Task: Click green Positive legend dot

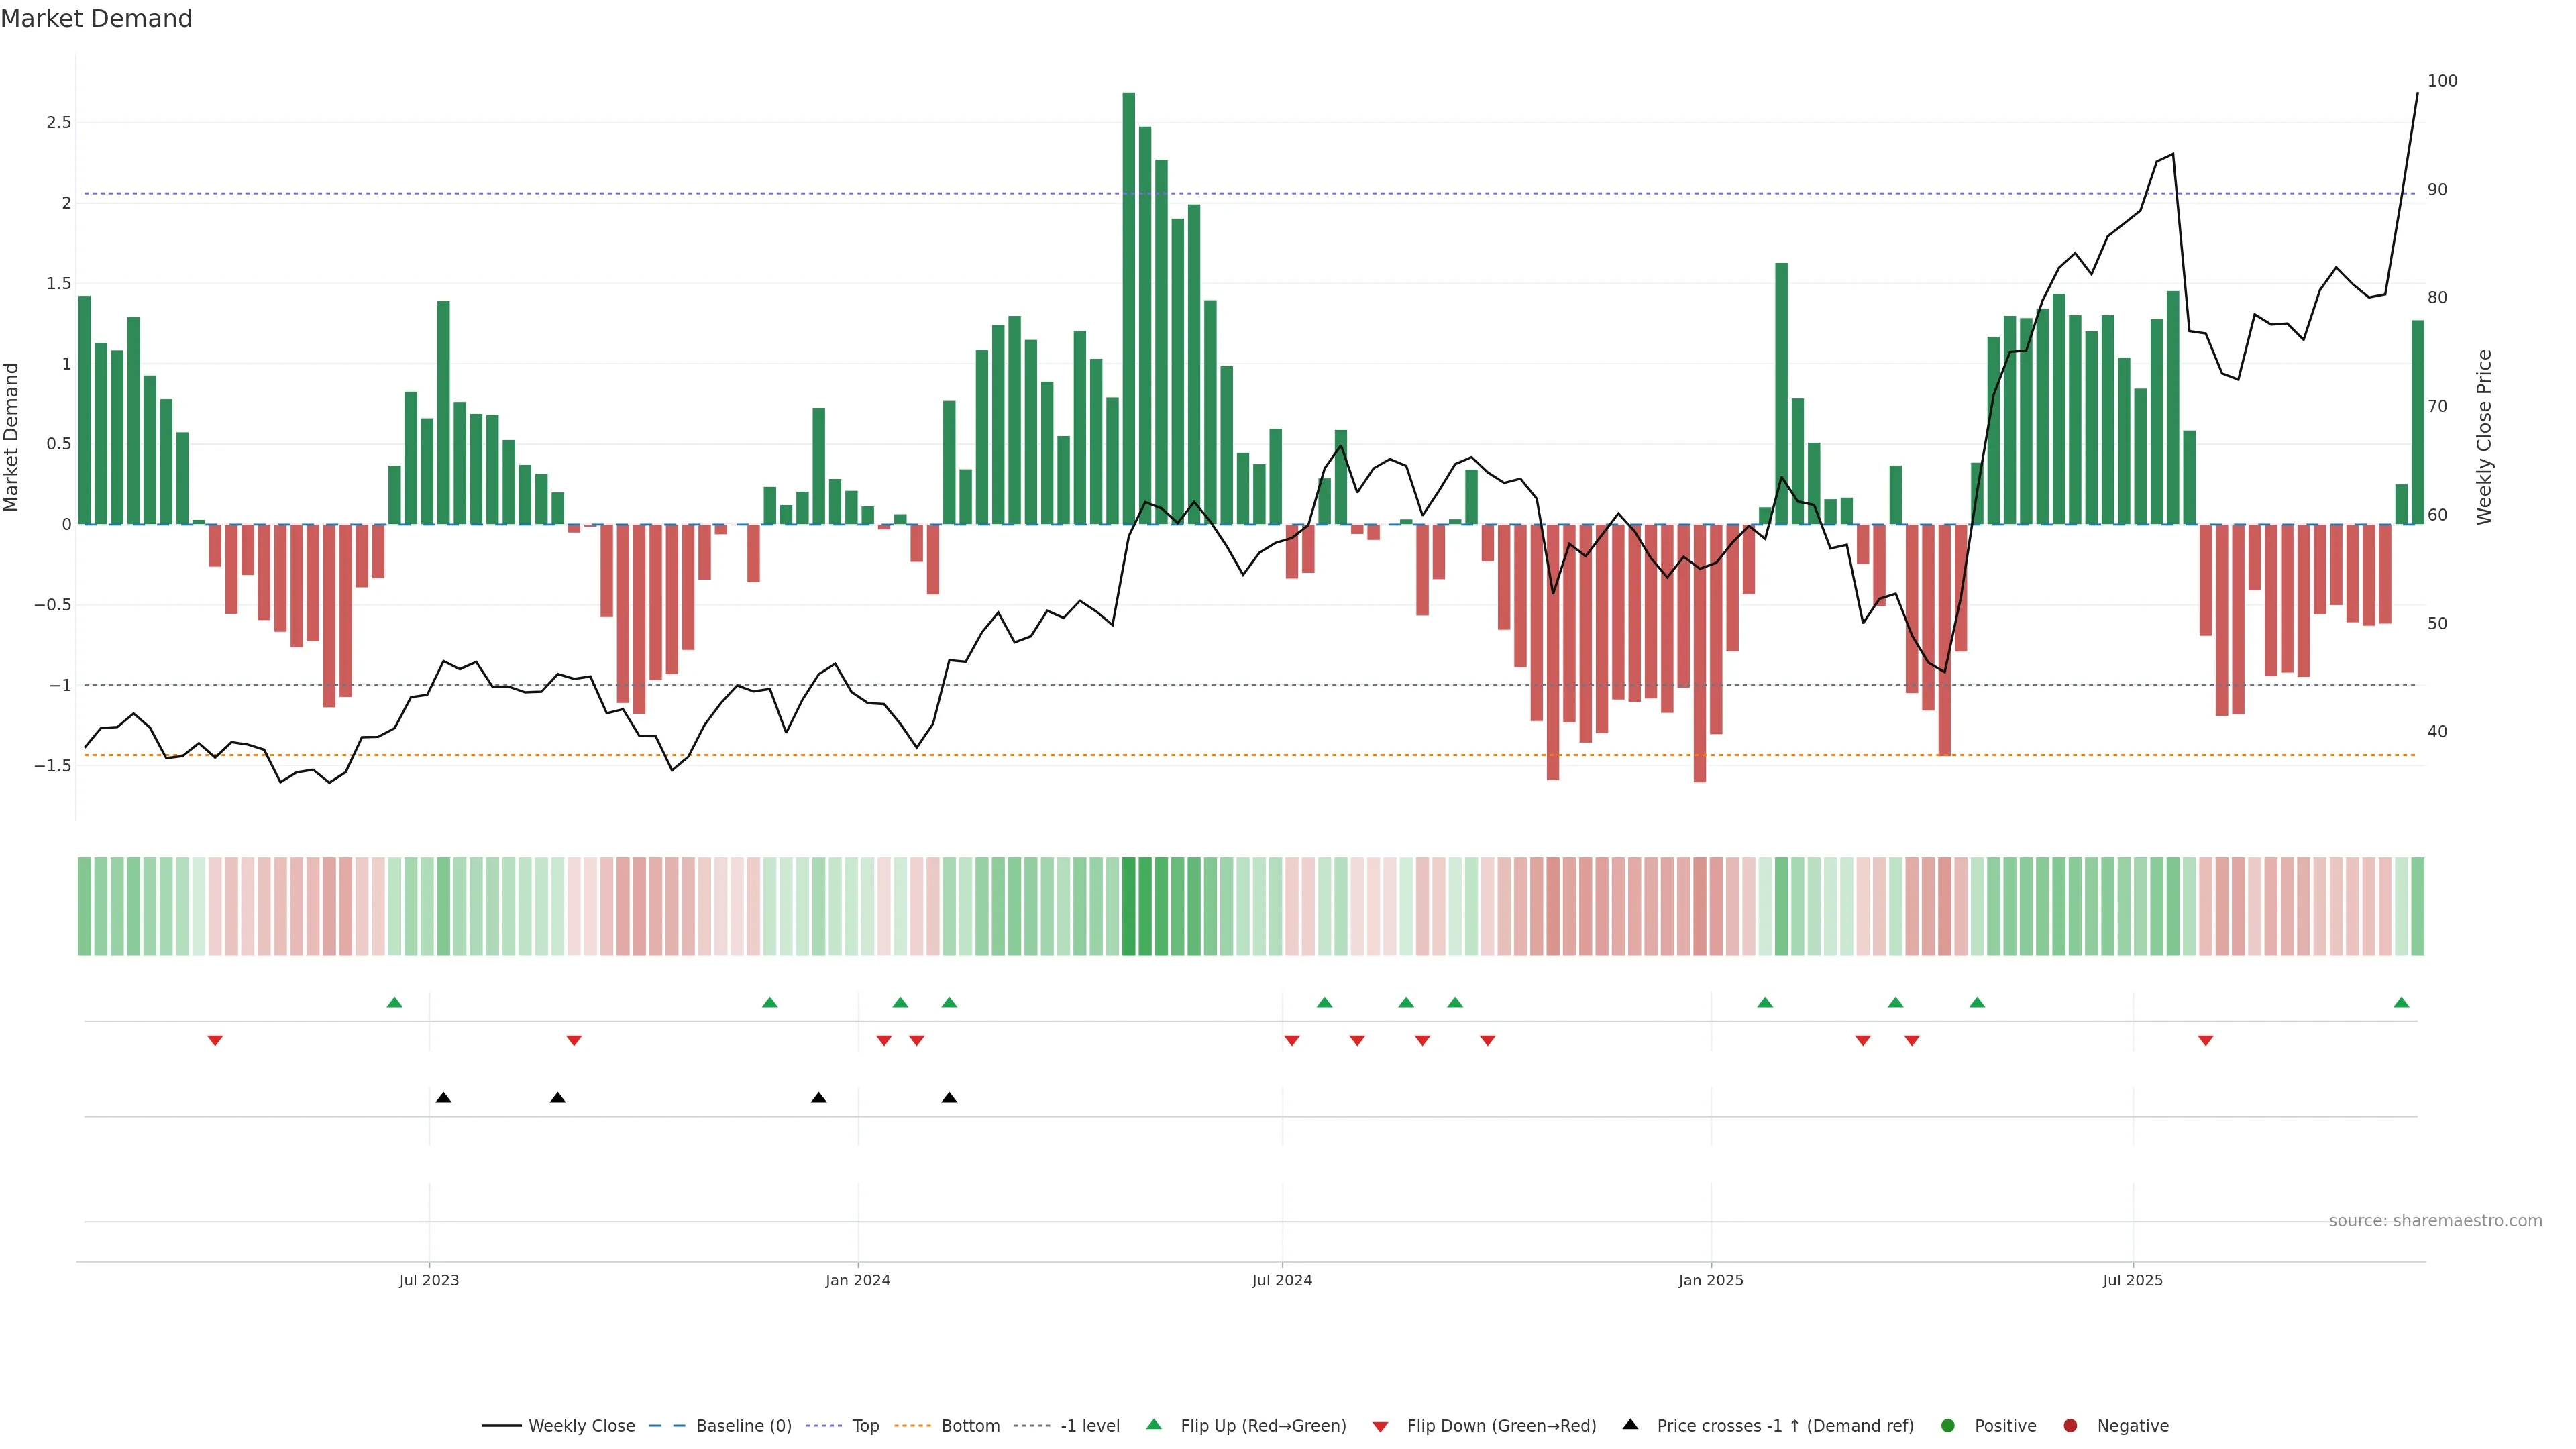Action: 1947,1426
